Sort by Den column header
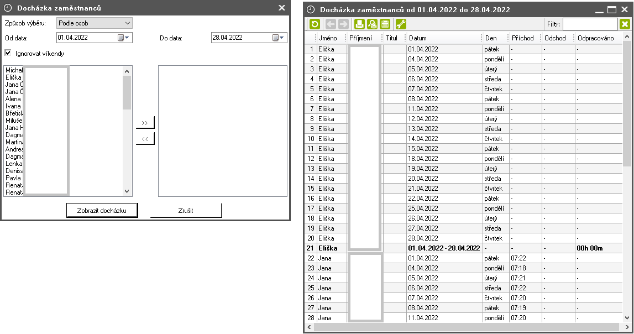 (x=491, y=38)
